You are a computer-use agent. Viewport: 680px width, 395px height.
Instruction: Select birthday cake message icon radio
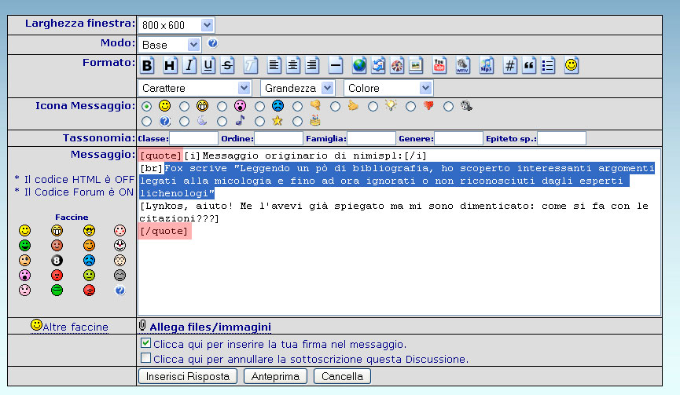click(x=297, y=122)
